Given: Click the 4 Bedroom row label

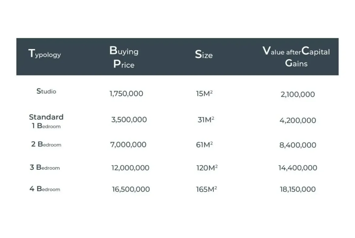Looking at the screenshot, I should coord(45,189).
